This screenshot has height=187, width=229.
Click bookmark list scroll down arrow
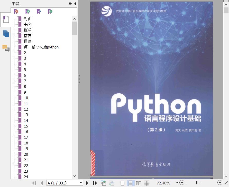[75, 176]
